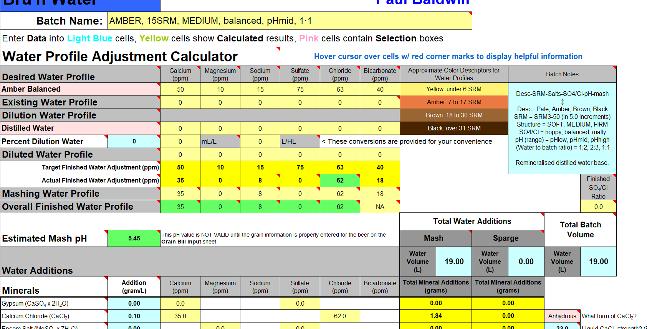The height and width of the screenshot is (329, 647).
Task: Click the Gypsum (CaSO4 x 2H2O) mineral label
Action: [54, 303]
